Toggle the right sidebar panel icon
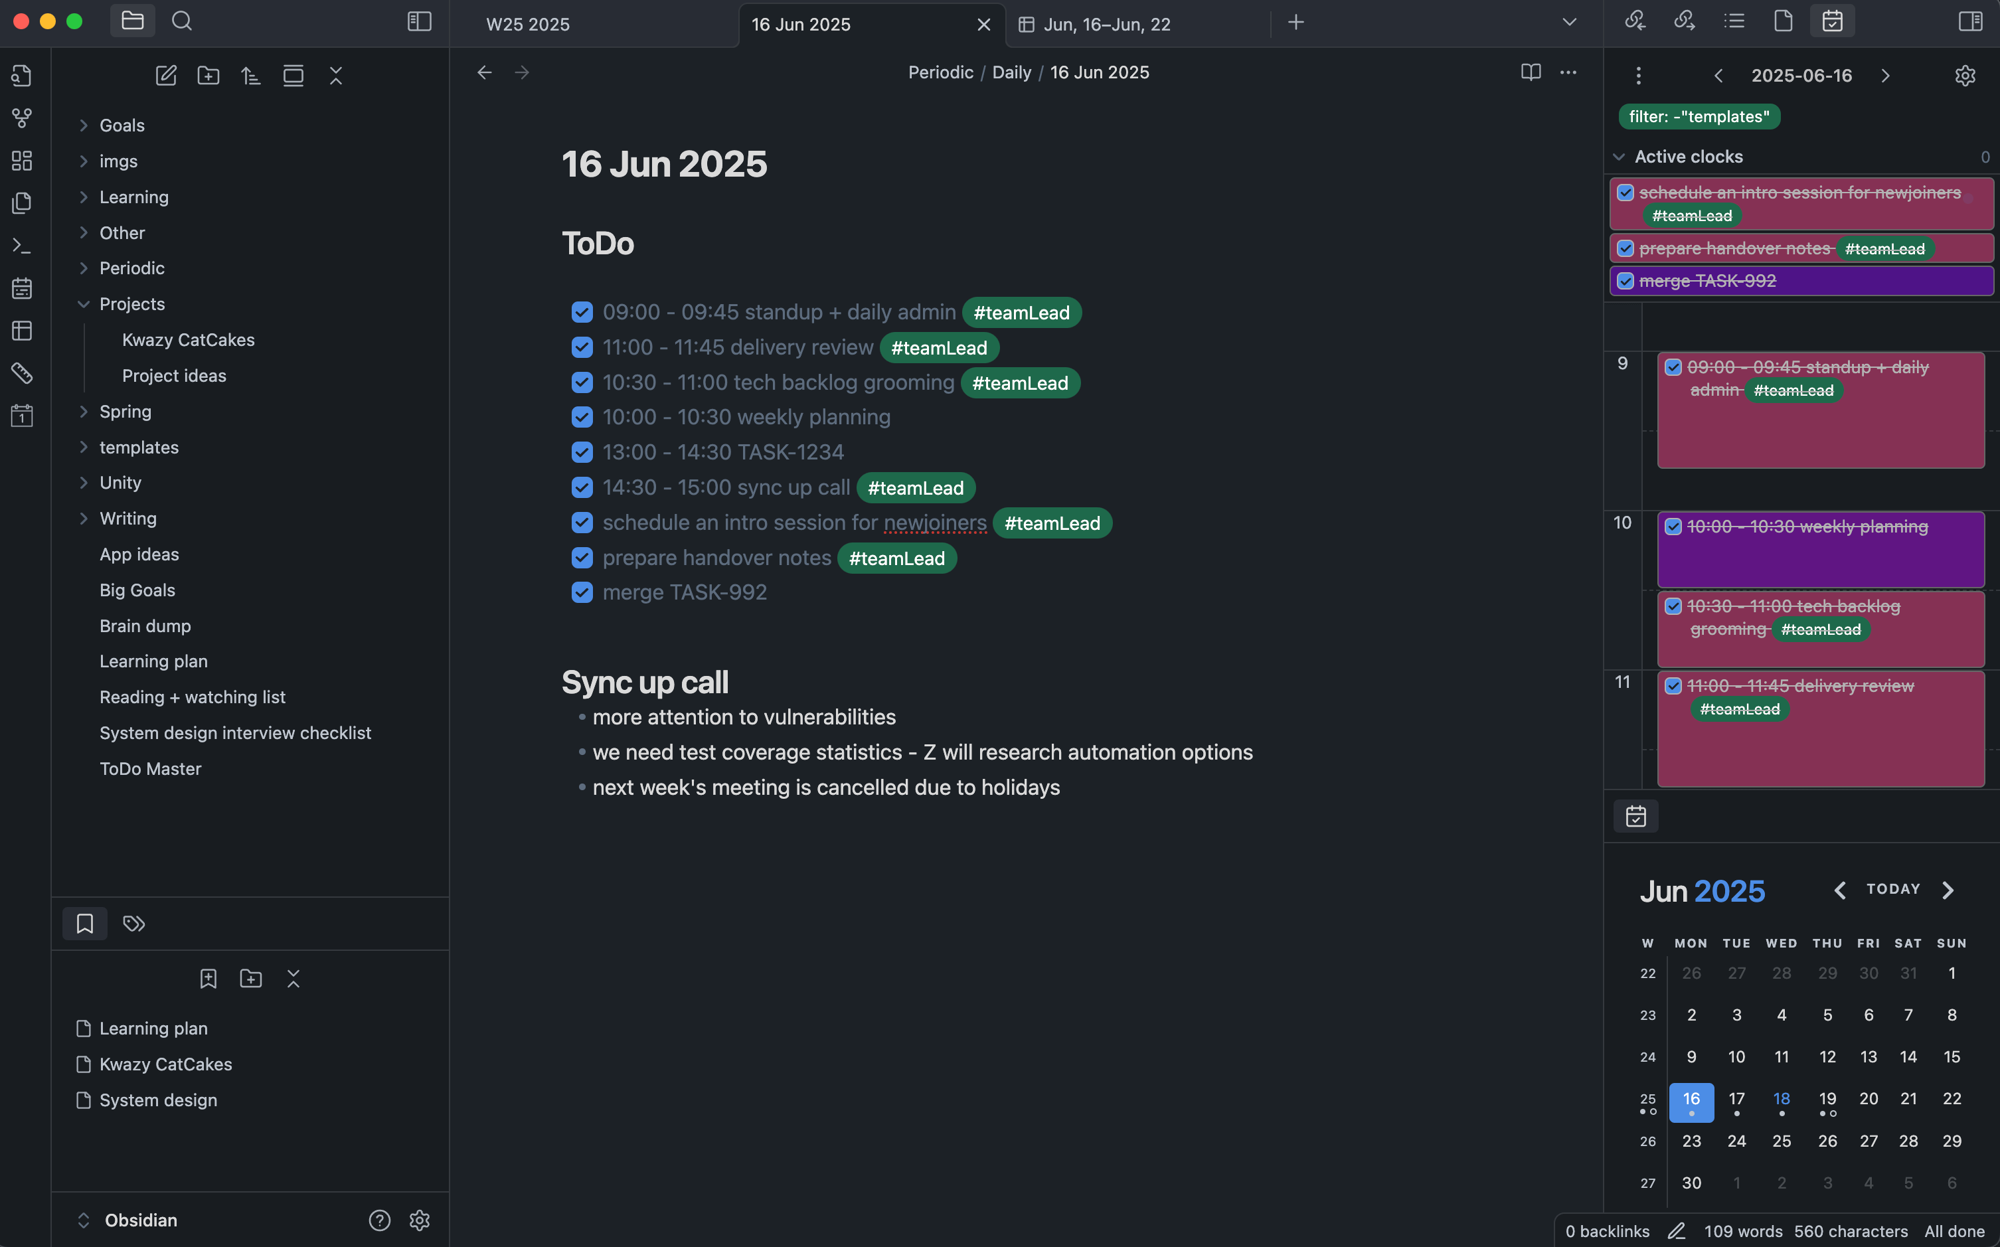 pos(1970,21)
